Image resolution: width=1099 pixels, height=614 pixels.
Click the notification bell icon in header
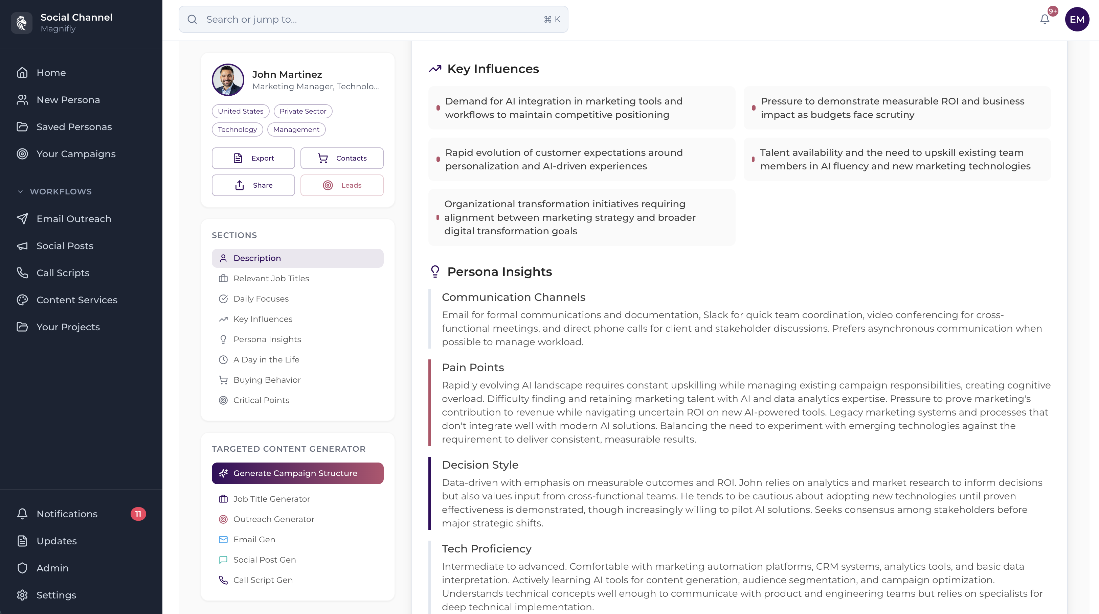tap(1045, 19)
